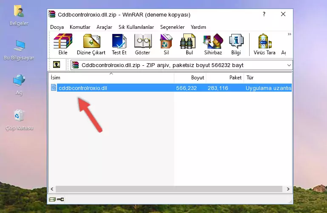Viewport: 327px width, 213px height.
Task: Click the dll file icon in list
Action: click(54, 87)
